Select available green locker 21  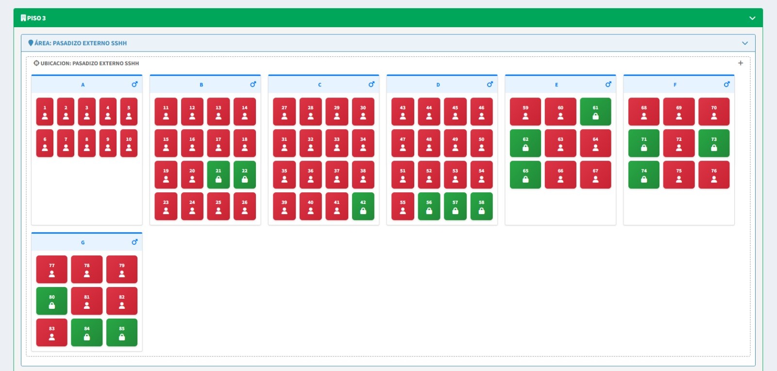pyautogui.click(x=219, y=175)
